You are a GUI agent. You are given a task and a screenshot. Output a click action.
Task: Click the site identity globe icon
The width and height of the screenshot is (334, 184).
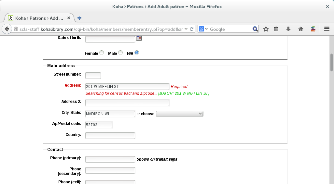tap(16, 29)
